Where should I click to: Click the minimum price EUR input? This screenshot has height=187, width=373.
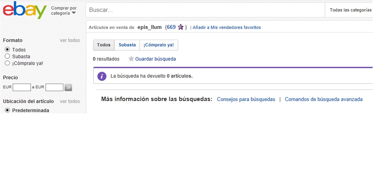tap(22, 87)
